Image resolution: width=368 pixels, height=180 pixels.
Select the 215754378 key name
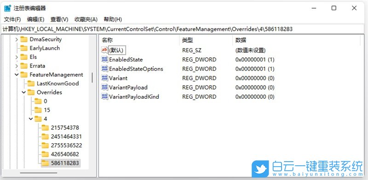point(65,128)
